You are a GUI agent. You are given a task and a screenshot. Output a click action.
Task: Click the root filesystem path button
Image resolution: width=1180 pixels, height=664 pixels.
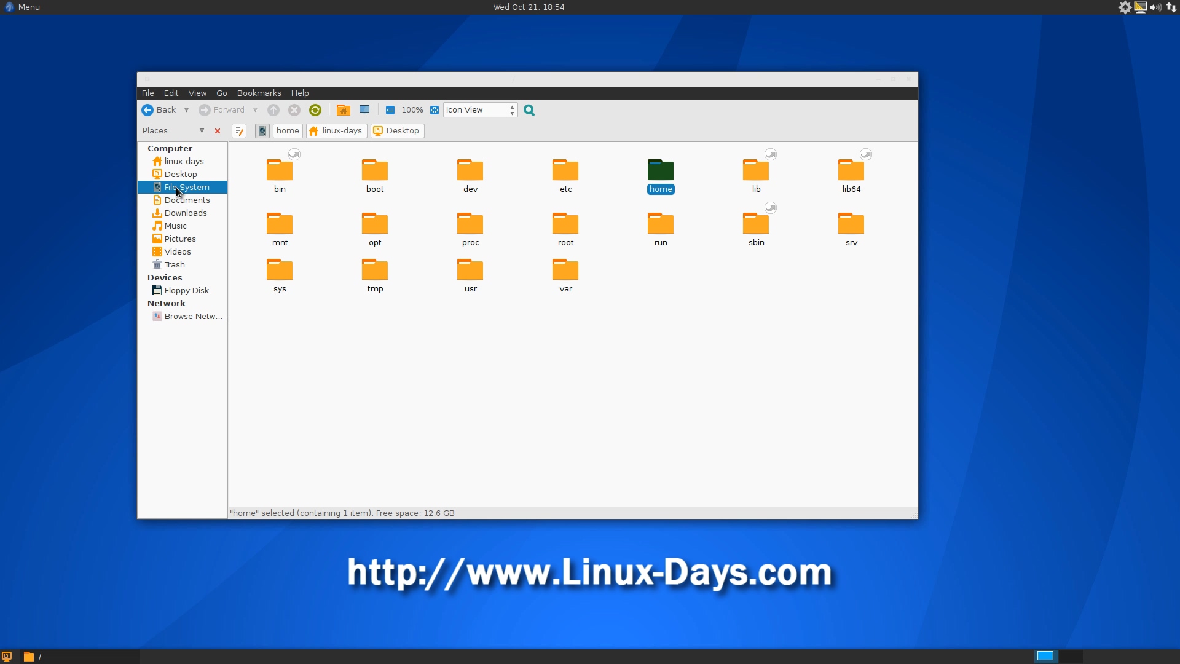(x=262, y=131)
